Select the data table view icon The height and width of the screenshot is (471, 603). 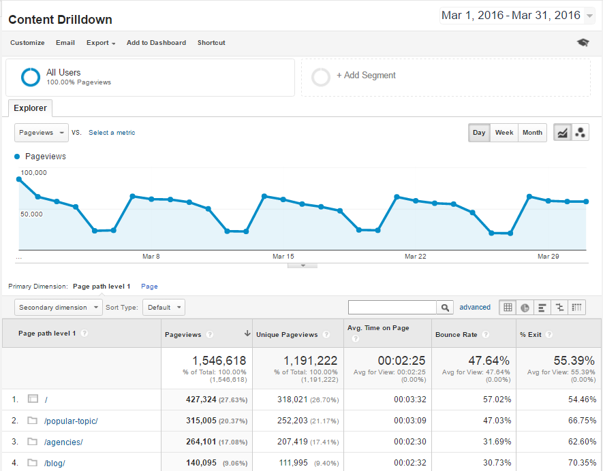pyautogui.click(x=507, y=307)
